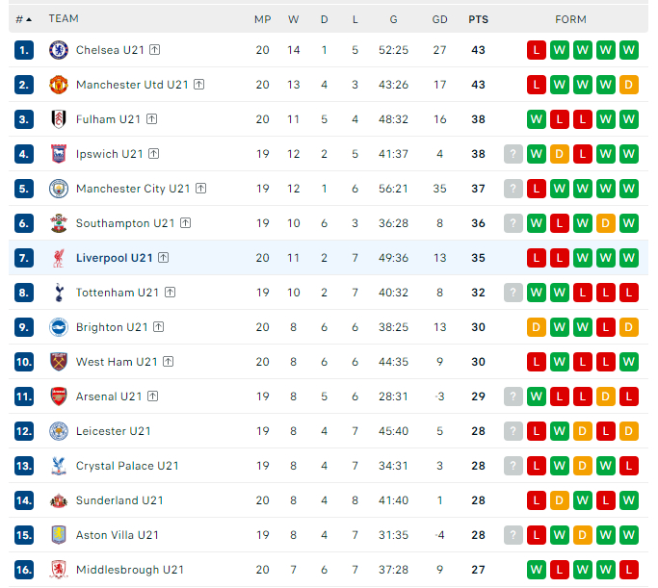
Task: Click the Tottenham U21 cockerel logo
Action: pos(59,293)
